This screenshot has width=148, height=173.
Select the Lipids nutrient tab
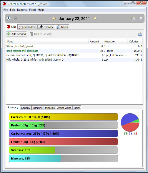(77, 108)
